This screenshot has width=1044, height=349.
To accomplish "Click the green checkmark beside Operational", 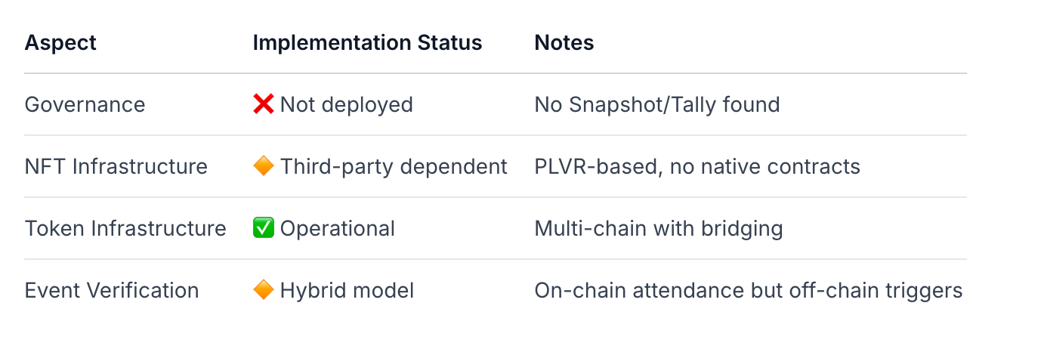I will (x=263, y=228).
